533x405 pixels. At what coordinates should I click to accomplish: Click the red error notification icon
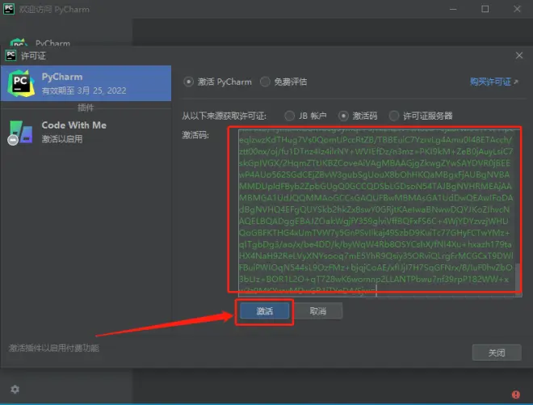[516, 394]
